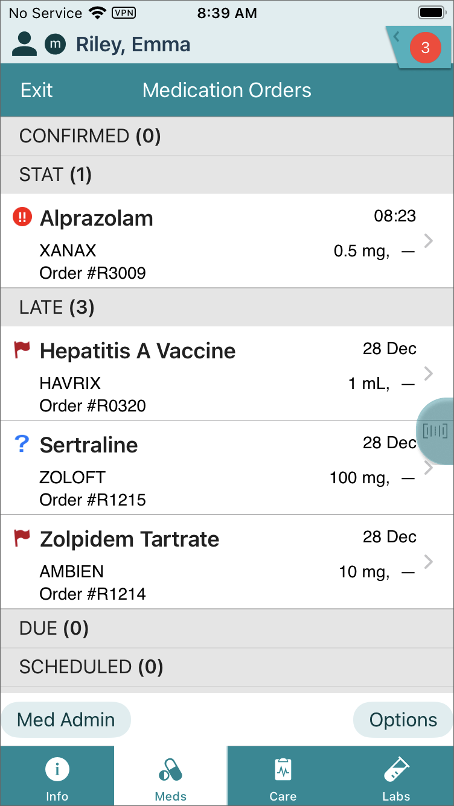Expand Zolpidem Tartrate order chevron
Image resolution: width=454 pixels, height=806 pixels.
tap(429, 562)
